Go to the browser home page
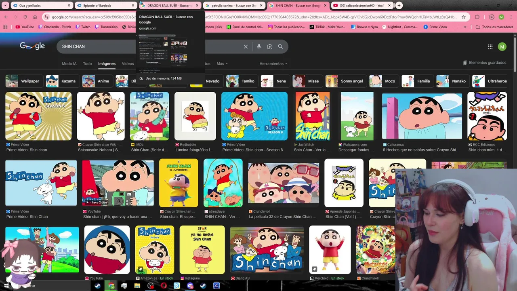This screenshot has height=291, width=517. pyautogui.click(x=35, y=17)
